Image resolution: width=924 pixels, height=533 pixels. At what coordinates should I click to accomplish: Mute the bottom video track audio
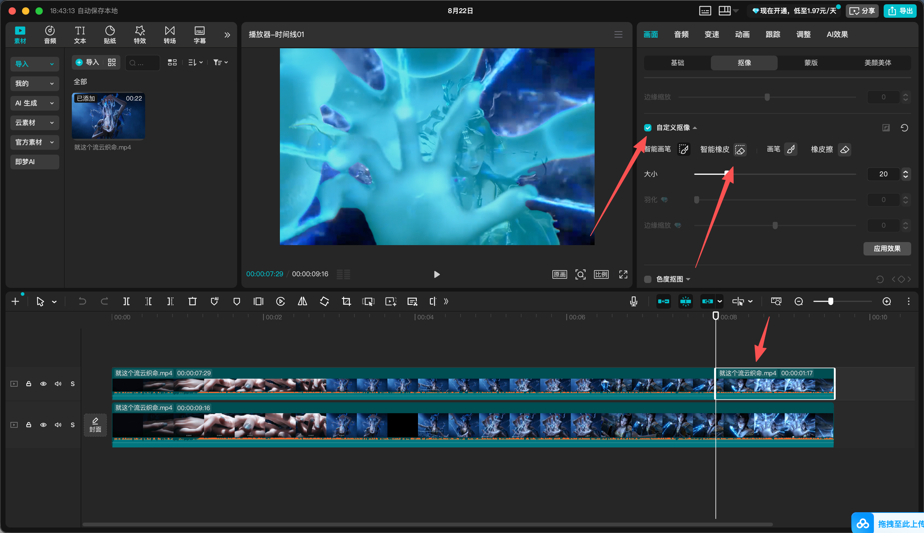click(x=58, y=425)
